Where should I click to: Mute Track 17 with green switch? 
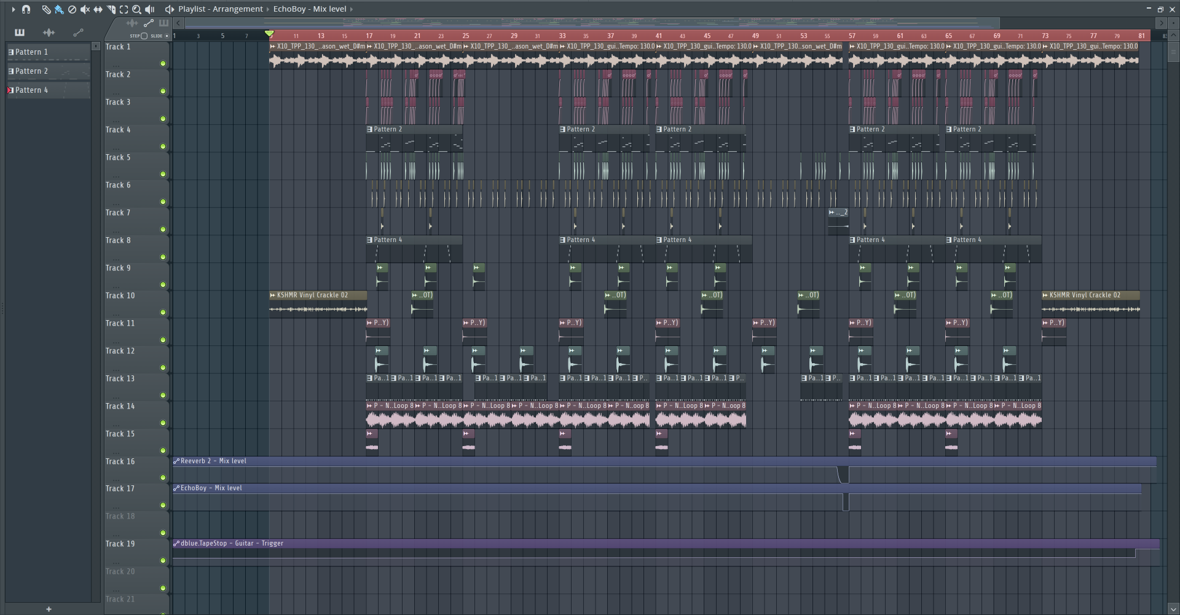pos(163,505)
